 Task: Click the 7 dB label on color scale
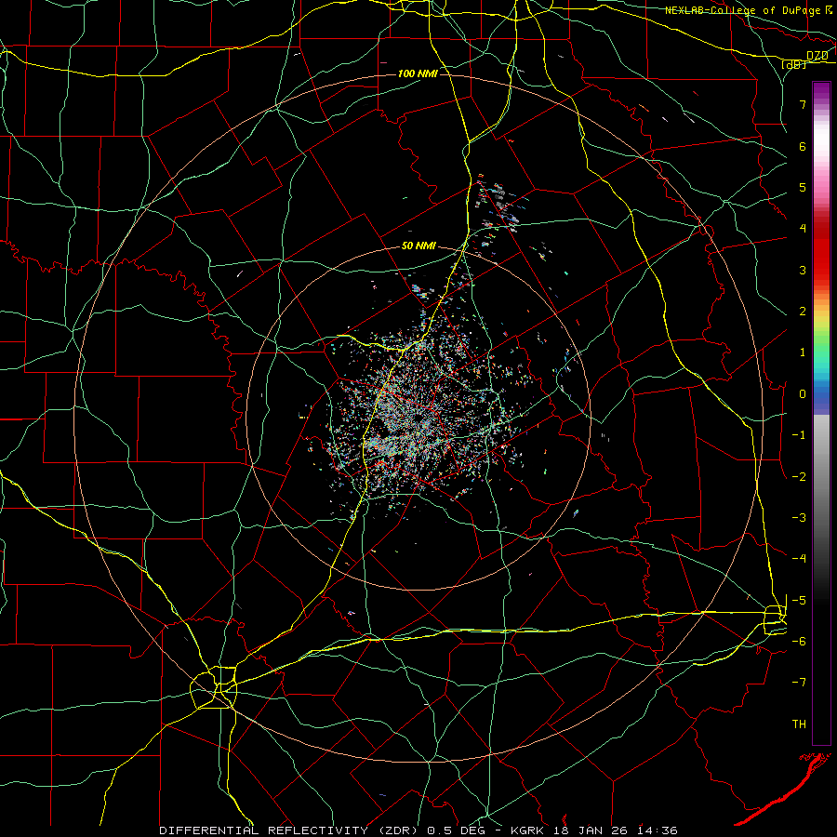tap(803, 104)
